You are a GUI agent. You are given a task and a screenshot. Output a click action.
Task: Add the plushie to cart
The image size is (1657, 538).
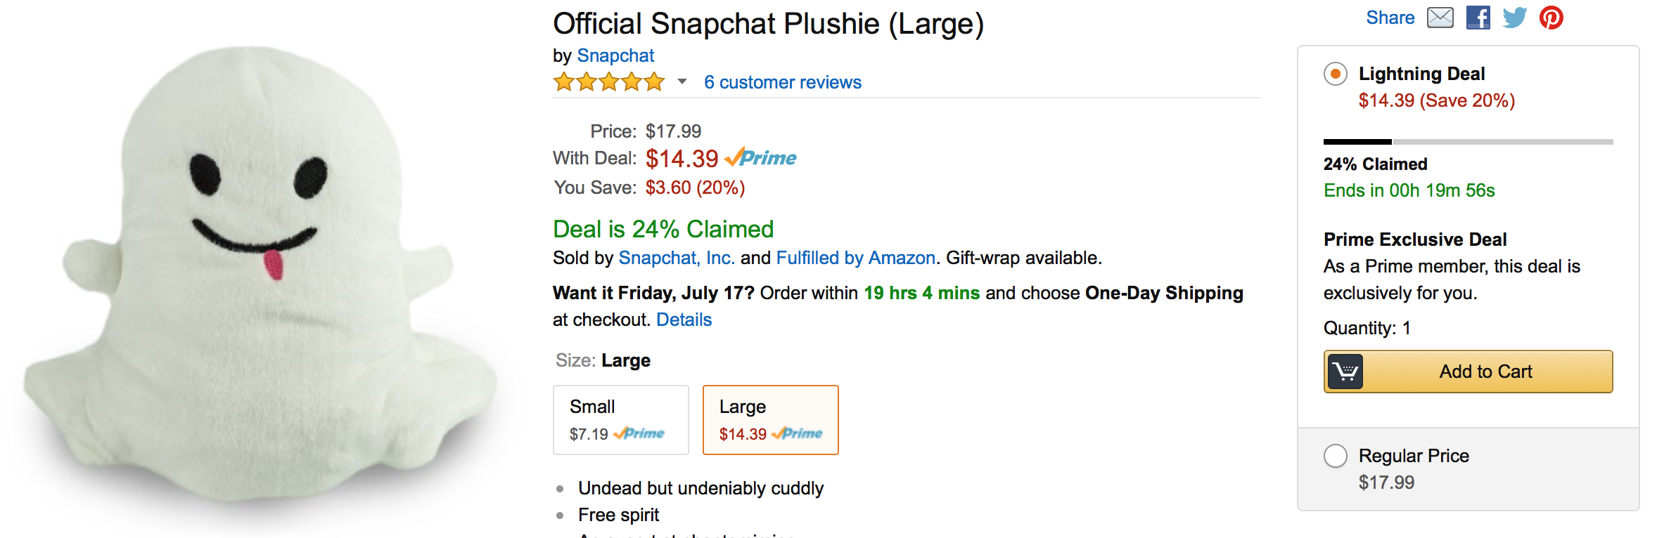pos(1469,372)
